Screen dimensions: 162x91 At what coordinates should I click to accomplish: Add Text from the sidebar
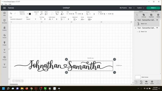[x=5, y=51]
